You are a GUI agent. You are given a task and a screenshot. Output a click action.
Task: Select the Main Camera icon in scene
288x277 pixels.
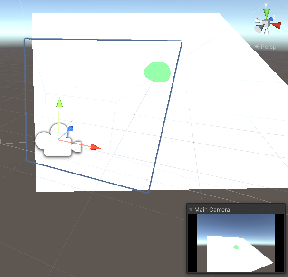point(58,140)
